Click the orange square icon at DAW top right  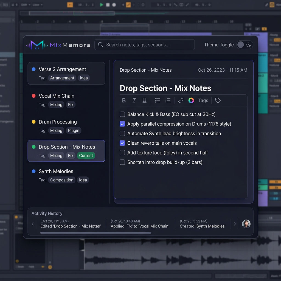(x=272, y=5)
